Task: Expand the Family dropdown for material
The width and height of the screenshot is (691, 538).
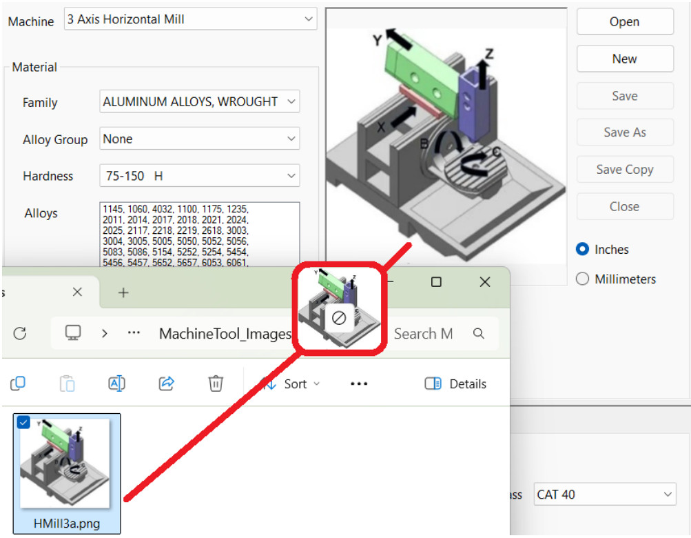Action: pyautogui.click(x=200, y=101)
